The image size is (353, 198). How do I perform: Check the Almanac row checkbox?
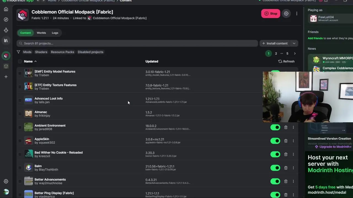click(20, 114)
